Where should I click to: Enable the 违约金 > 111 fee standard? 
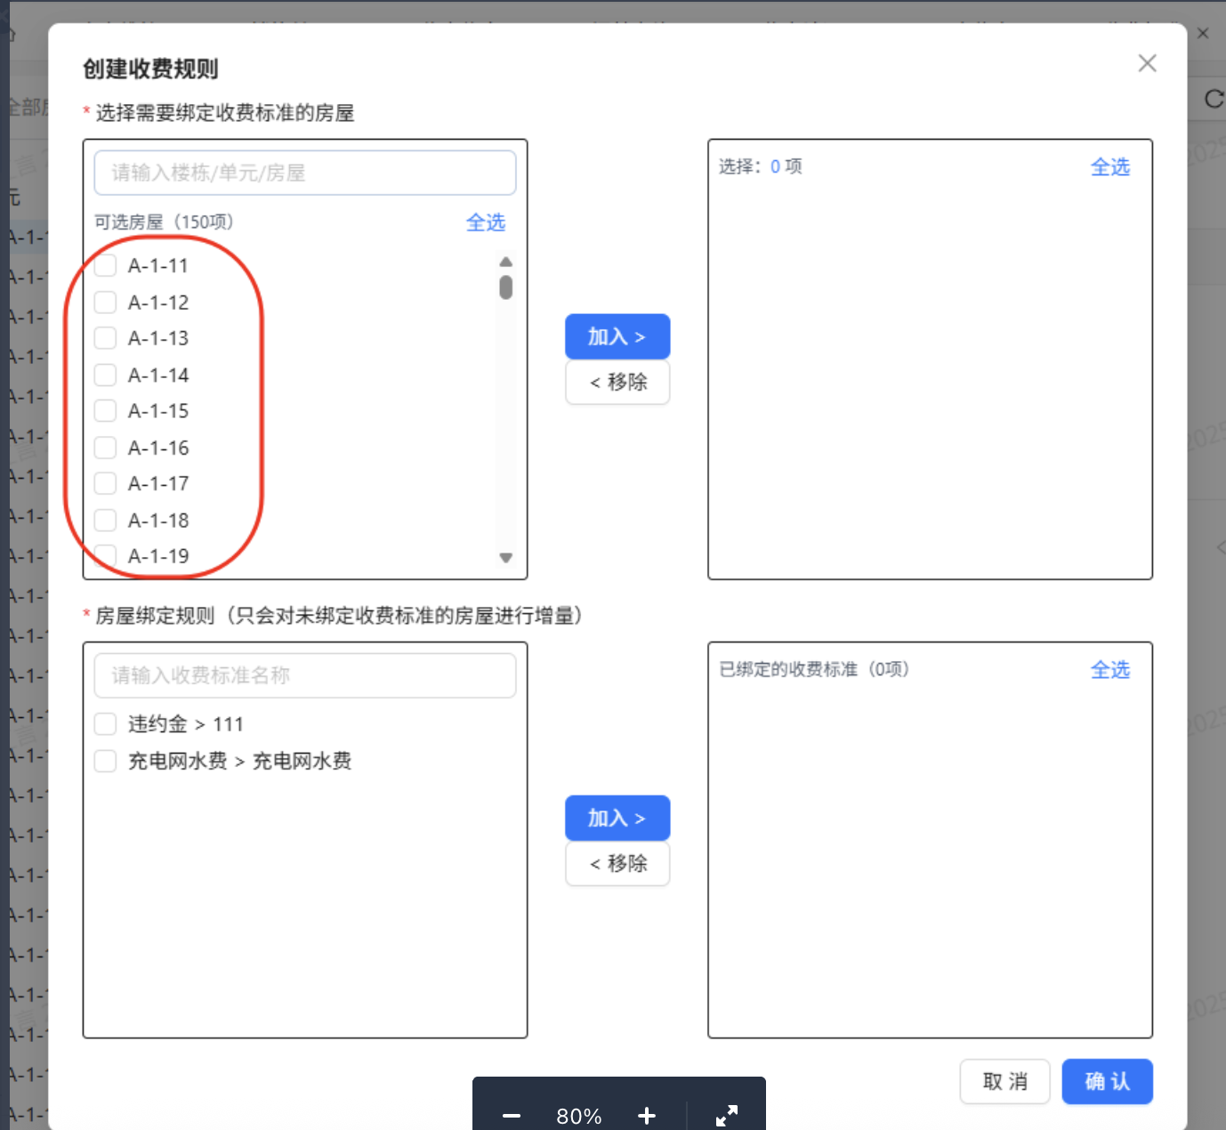pyautogui.click(x=106, y=724)
